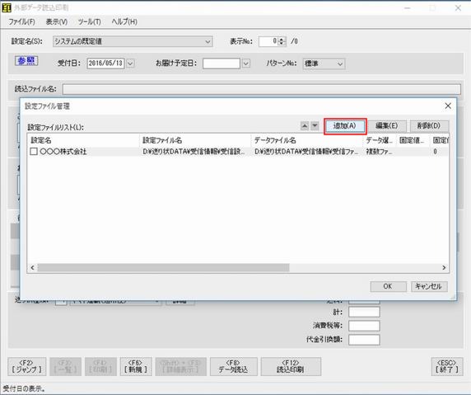The image size is (471, 395).
Task: Expand the パターンNo dropdown
Action: point(340,63)
